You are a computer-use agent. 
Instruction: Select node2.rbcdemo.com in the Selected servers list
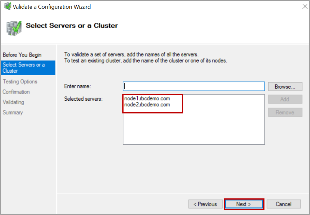[147, 105]
